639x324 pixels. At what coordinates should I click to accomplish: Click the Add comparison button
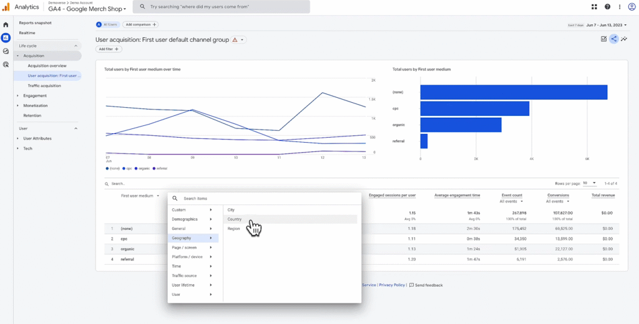(140, 24)
